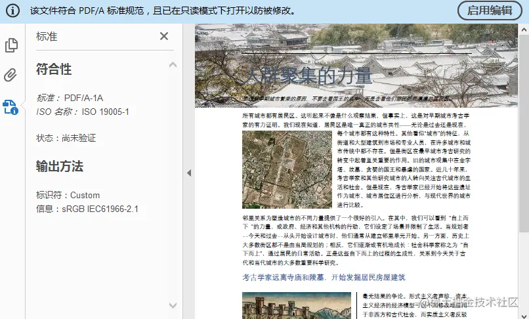
Task: Click the PDF/A read-only notification message
Action: (163, 11)
